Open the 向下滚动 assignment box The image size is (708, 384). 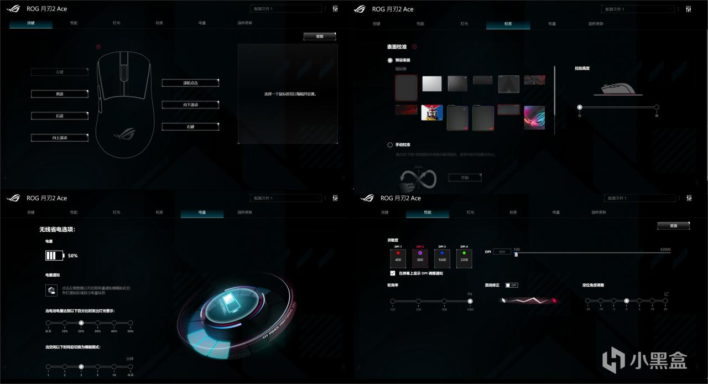pyautogui.click(x=190, y=105)
